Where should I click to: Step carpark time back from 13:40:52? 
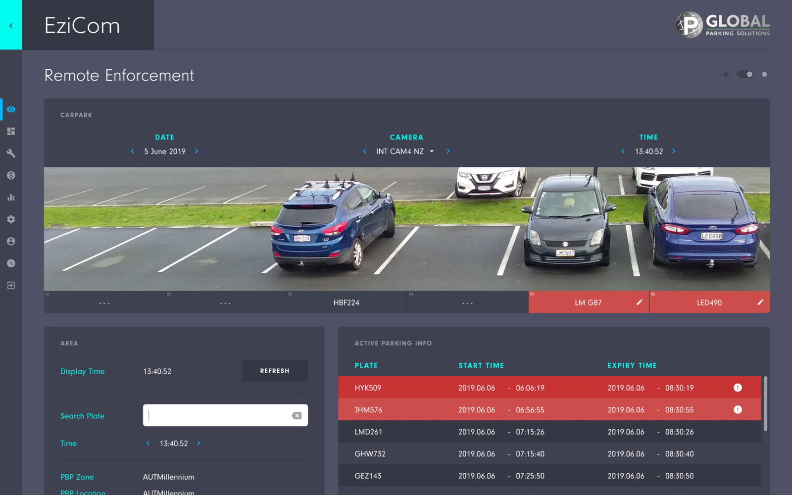click(x=623, y=151)
